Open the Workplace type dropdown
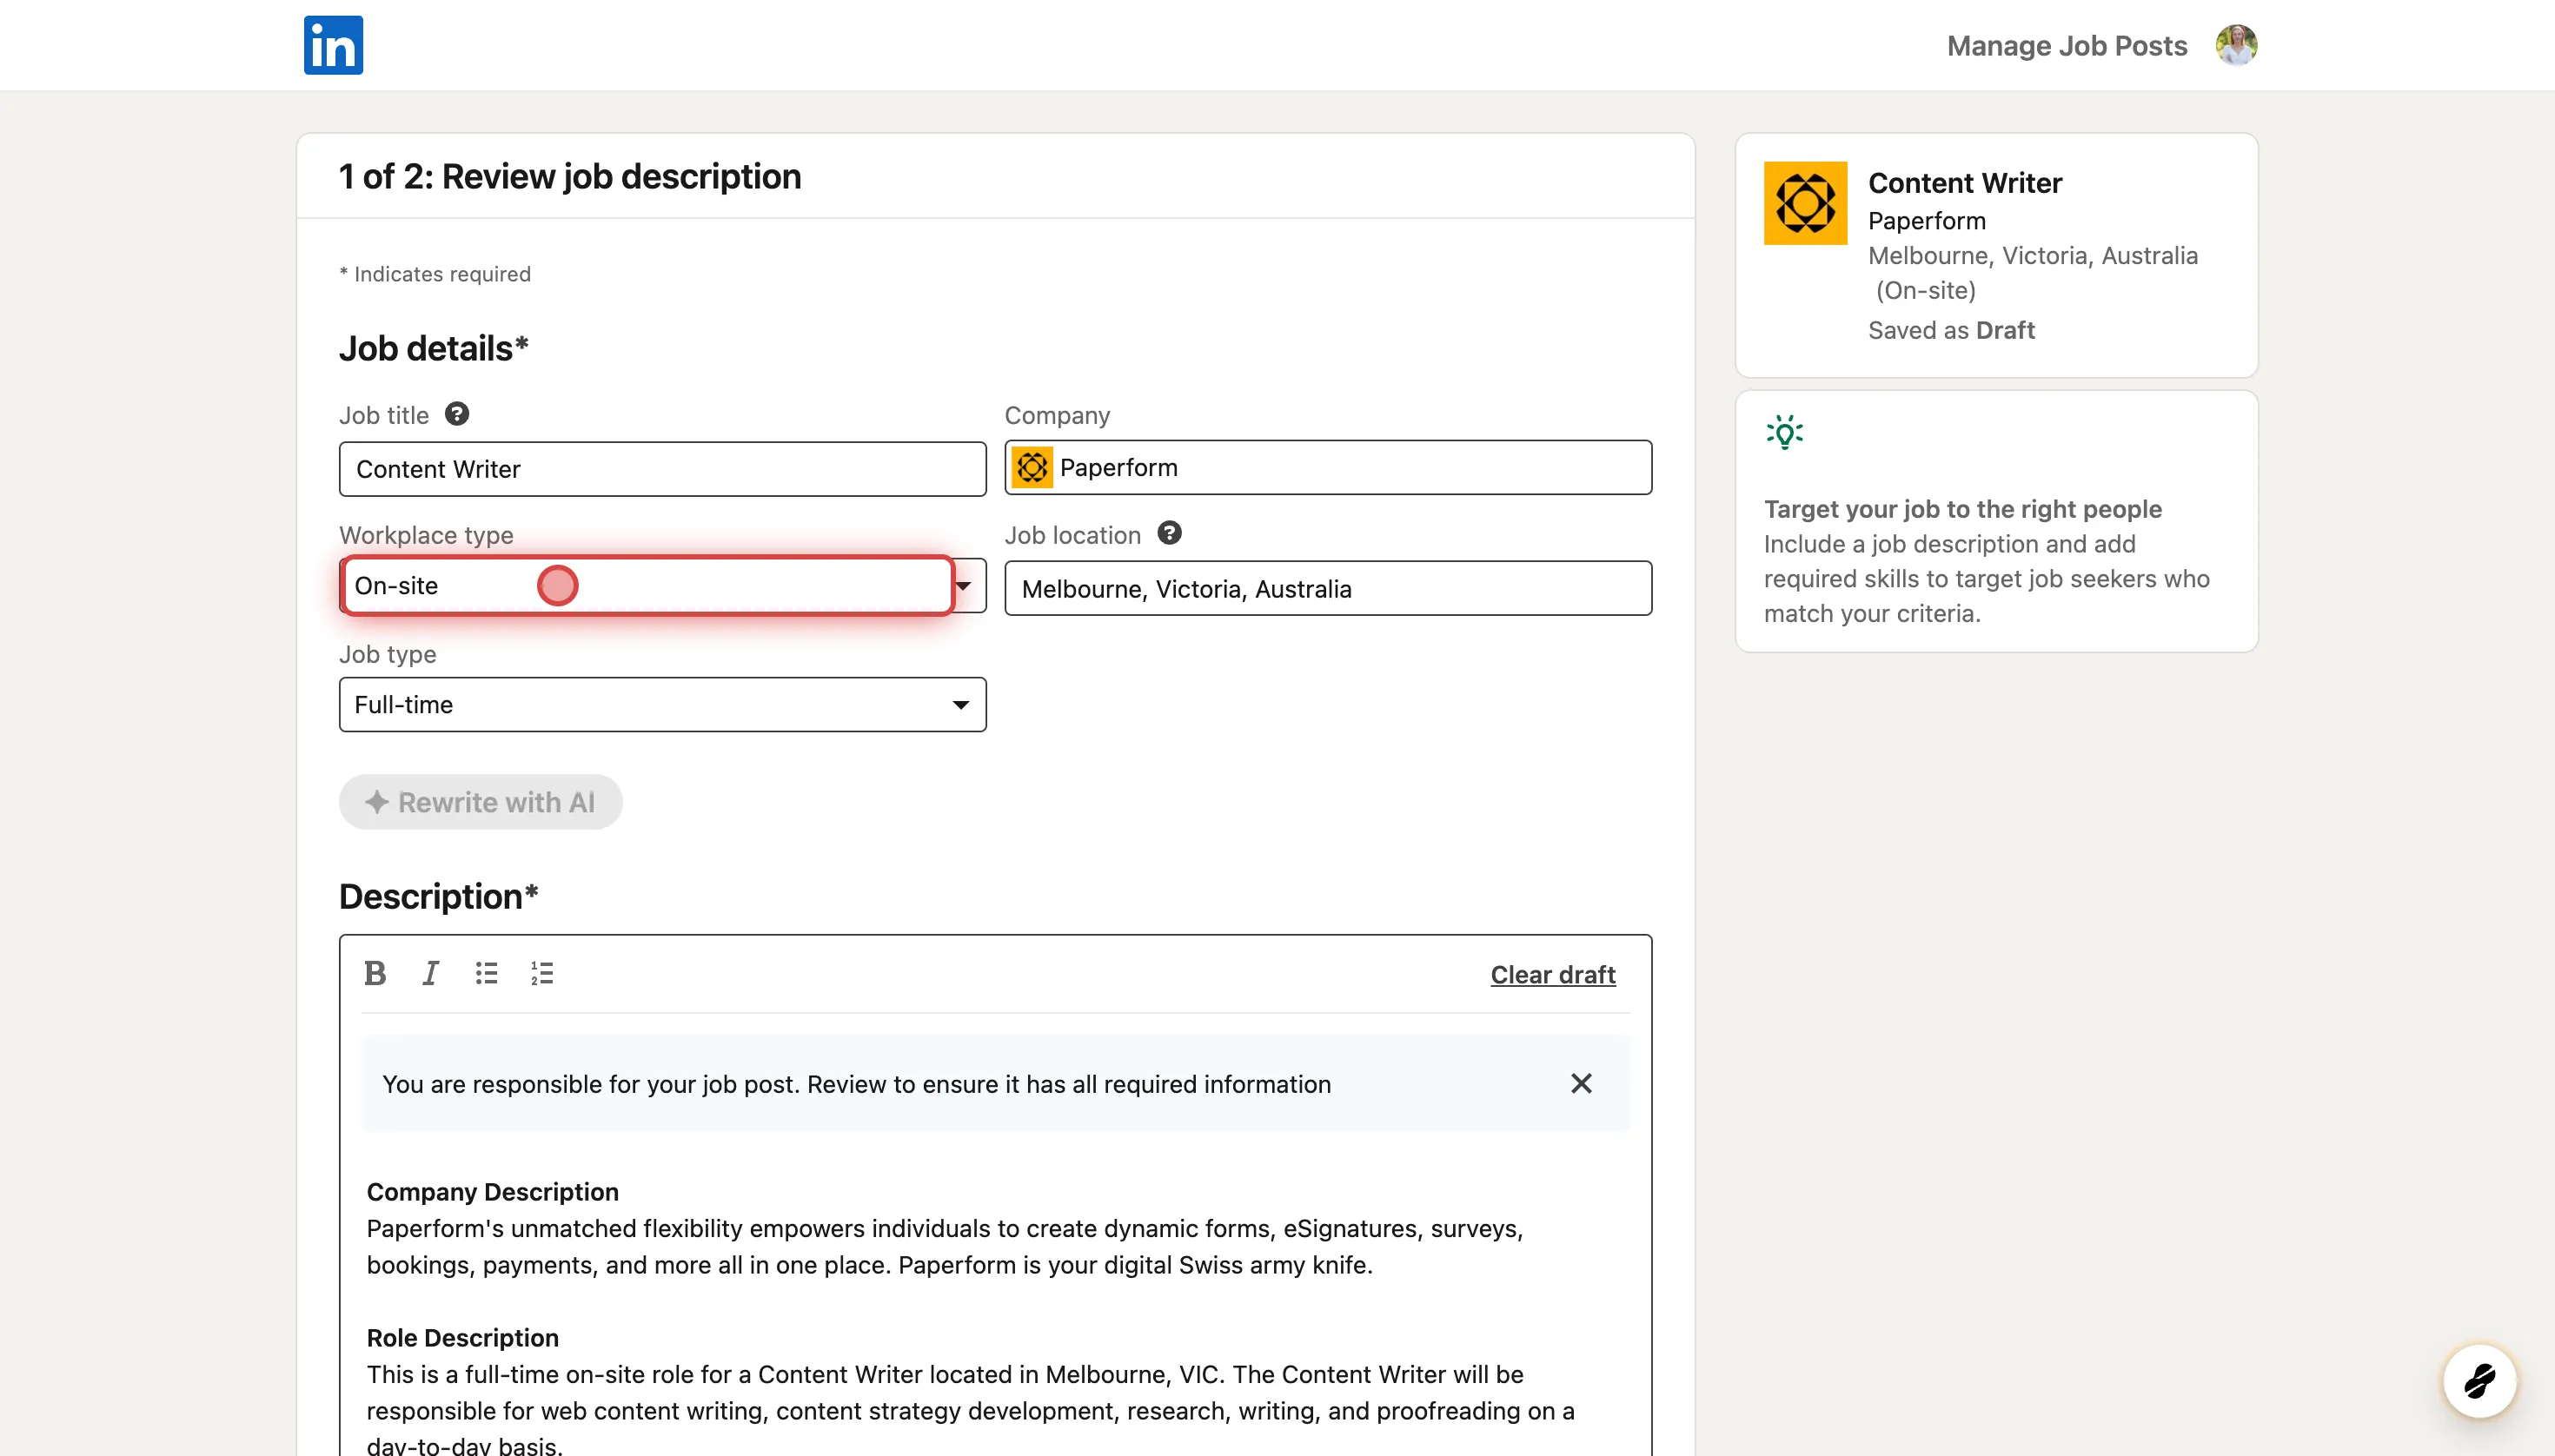Screen dimensions: 2555x1456 [x=662, y=586]
